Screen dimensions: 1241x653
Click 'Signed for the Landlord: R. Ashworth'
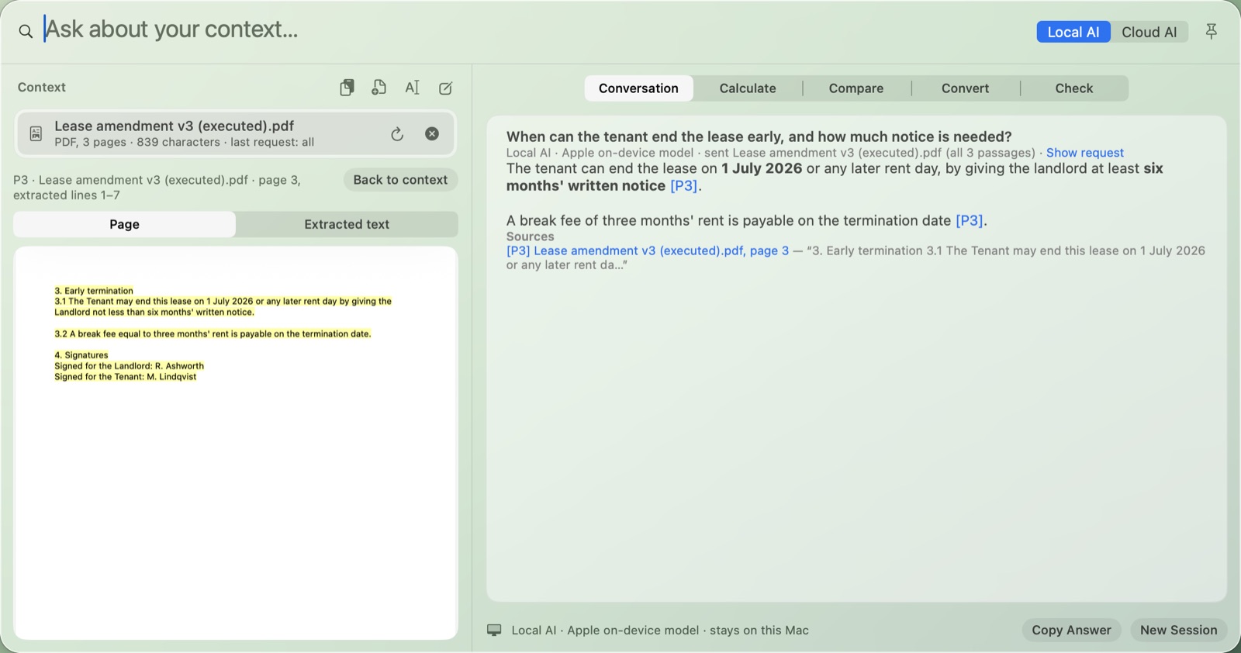129,366
